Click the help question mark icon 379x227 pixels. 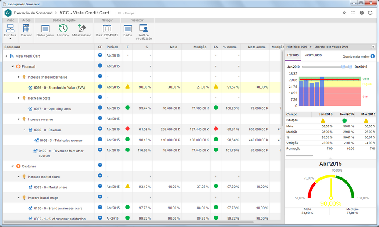(361, 13)
